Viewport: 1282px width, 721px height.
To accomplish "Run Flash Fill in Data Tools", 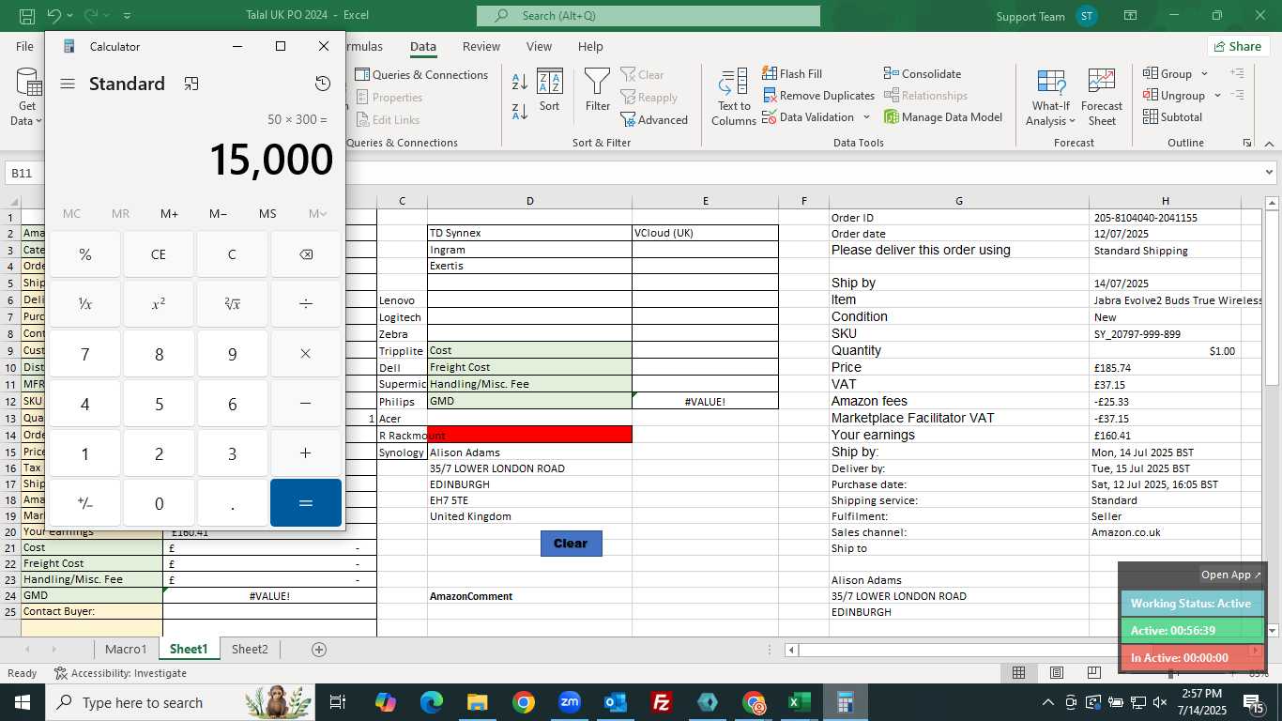I will [x=791, y=73].
